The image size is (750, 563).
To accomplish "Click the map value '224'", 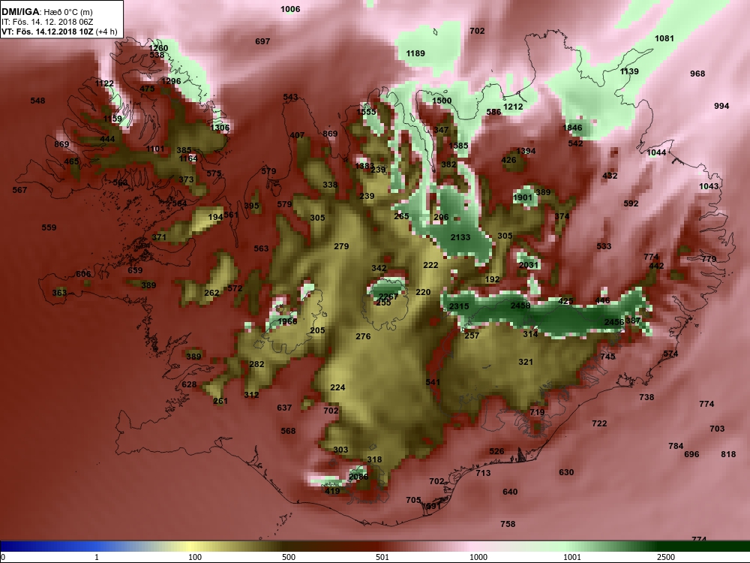I will pos(337,388).
